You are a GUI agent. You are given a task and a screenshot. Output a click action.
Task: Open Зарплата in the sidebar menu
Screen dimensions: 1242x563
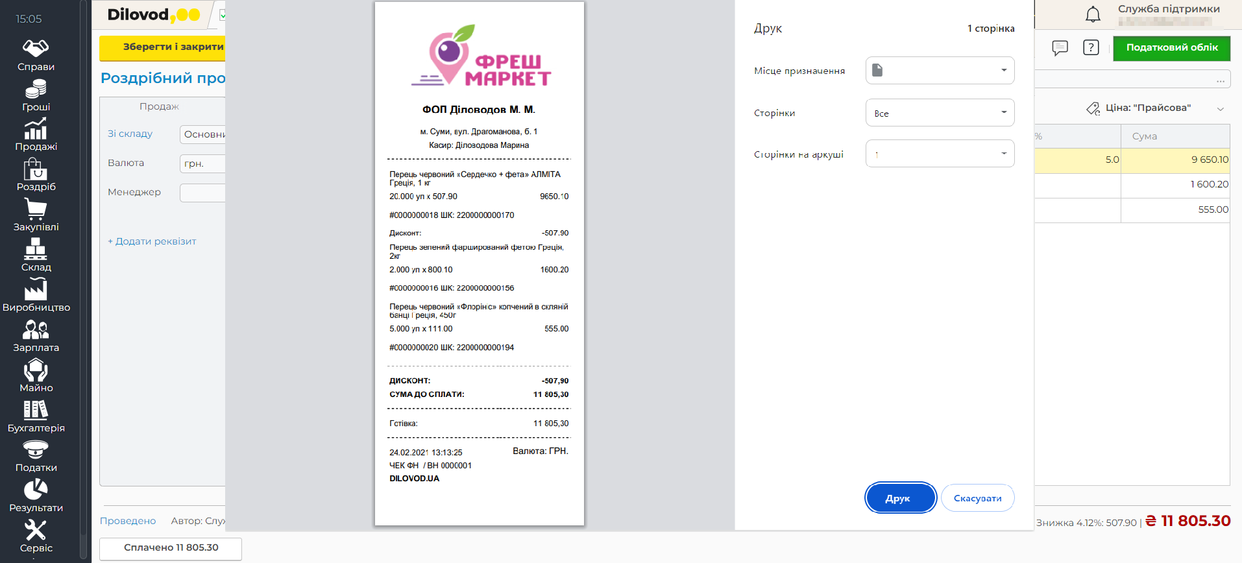point(36,336)
